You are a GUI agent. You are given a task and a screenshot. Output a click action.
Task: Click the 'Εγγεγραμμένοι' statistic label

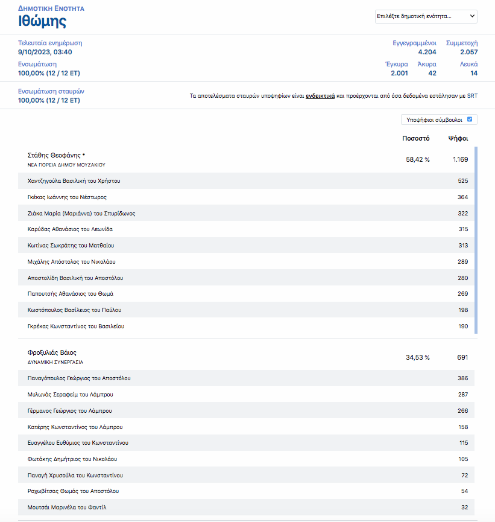415,43
